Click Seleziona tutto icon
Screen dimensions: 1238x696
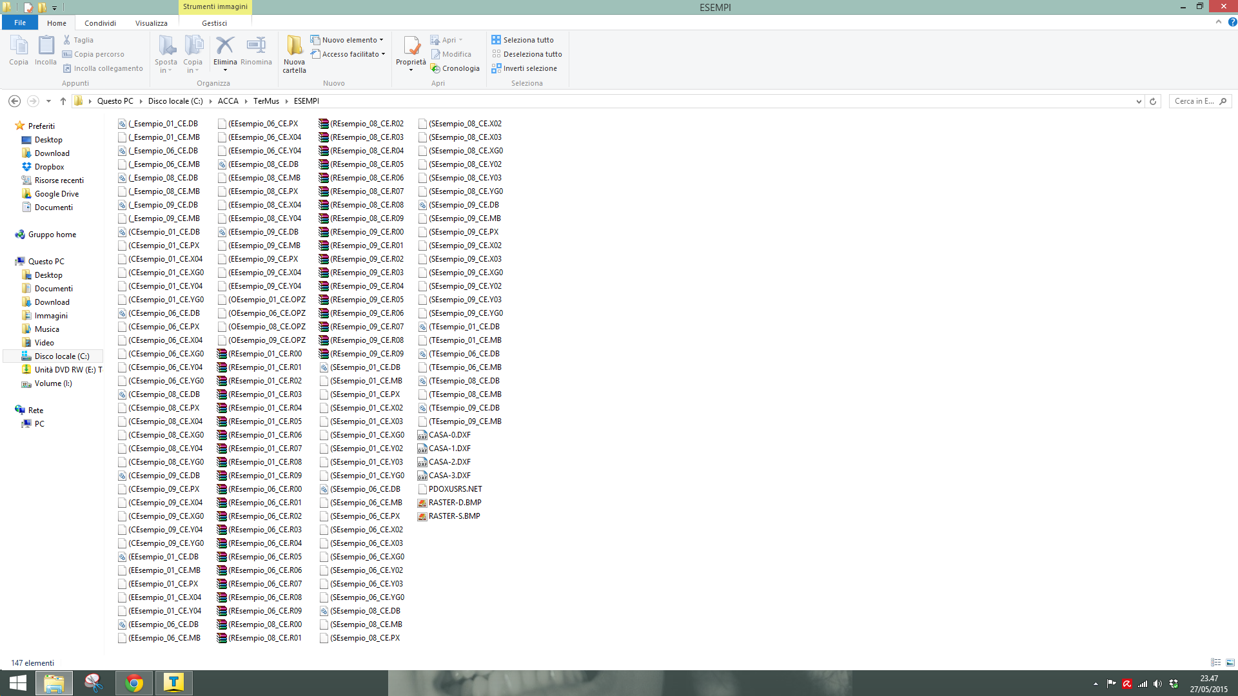496,40
